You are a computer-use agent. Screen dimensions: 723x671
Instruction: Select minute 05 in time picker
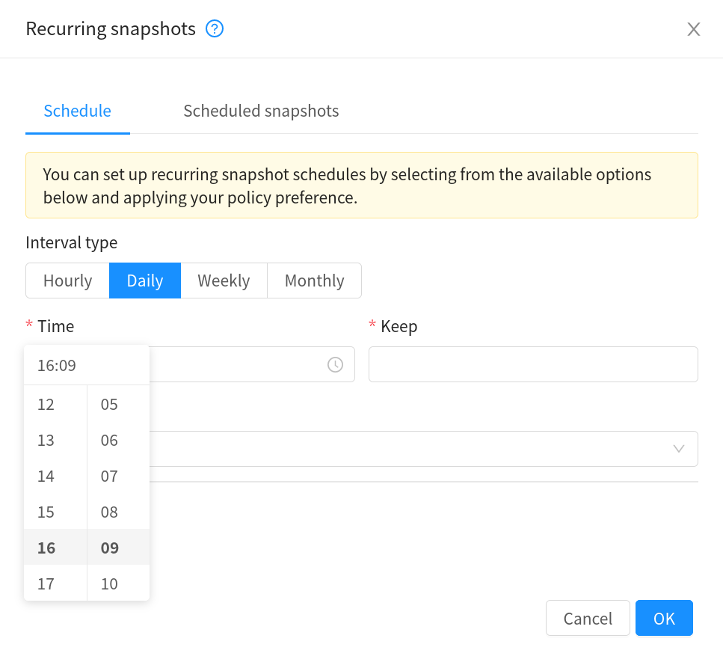coord(109,405)
